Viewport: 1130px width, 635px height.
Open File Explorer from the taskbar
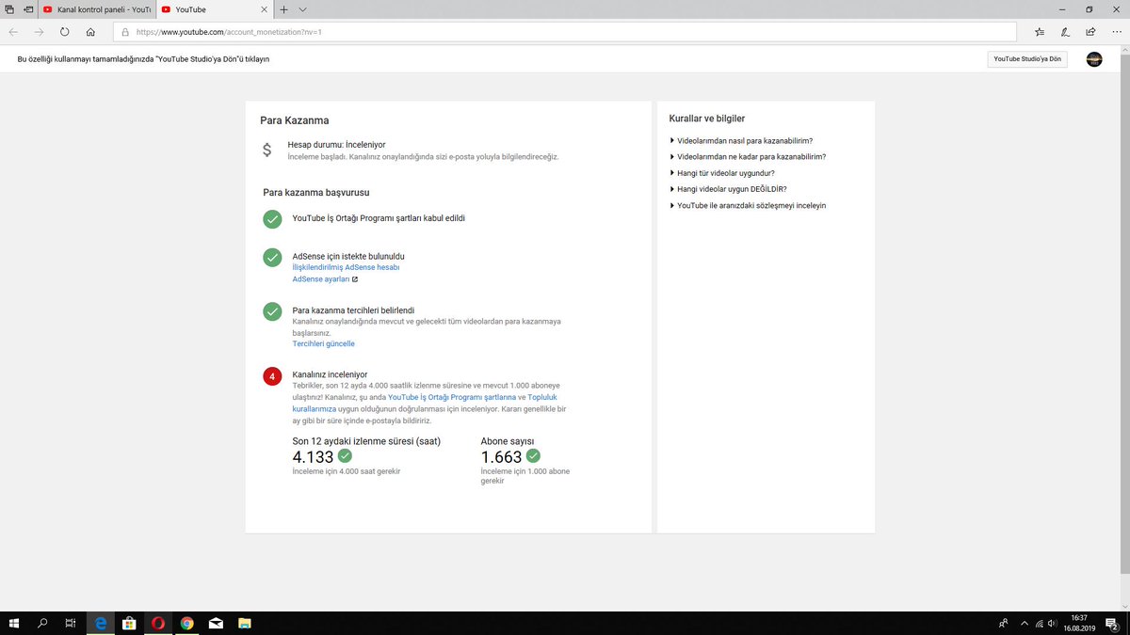[x=245, y=623]
